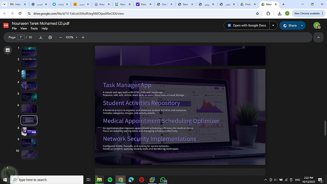Jump to page 8 thumbnail
This screenshot has width=327, height=184.
click(29, 132)
